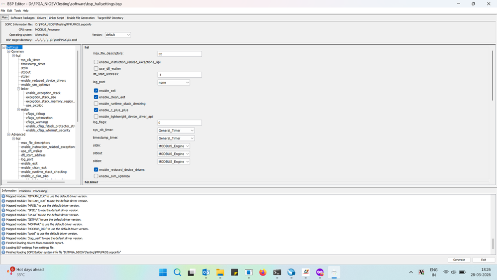Click the log_flags input field
Image resolution: width=497 pixels, height=280 pixels.
click(180, 123)
